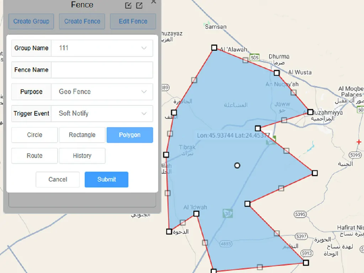Switch to the Edit Fence tab

[x=133, y=21]
